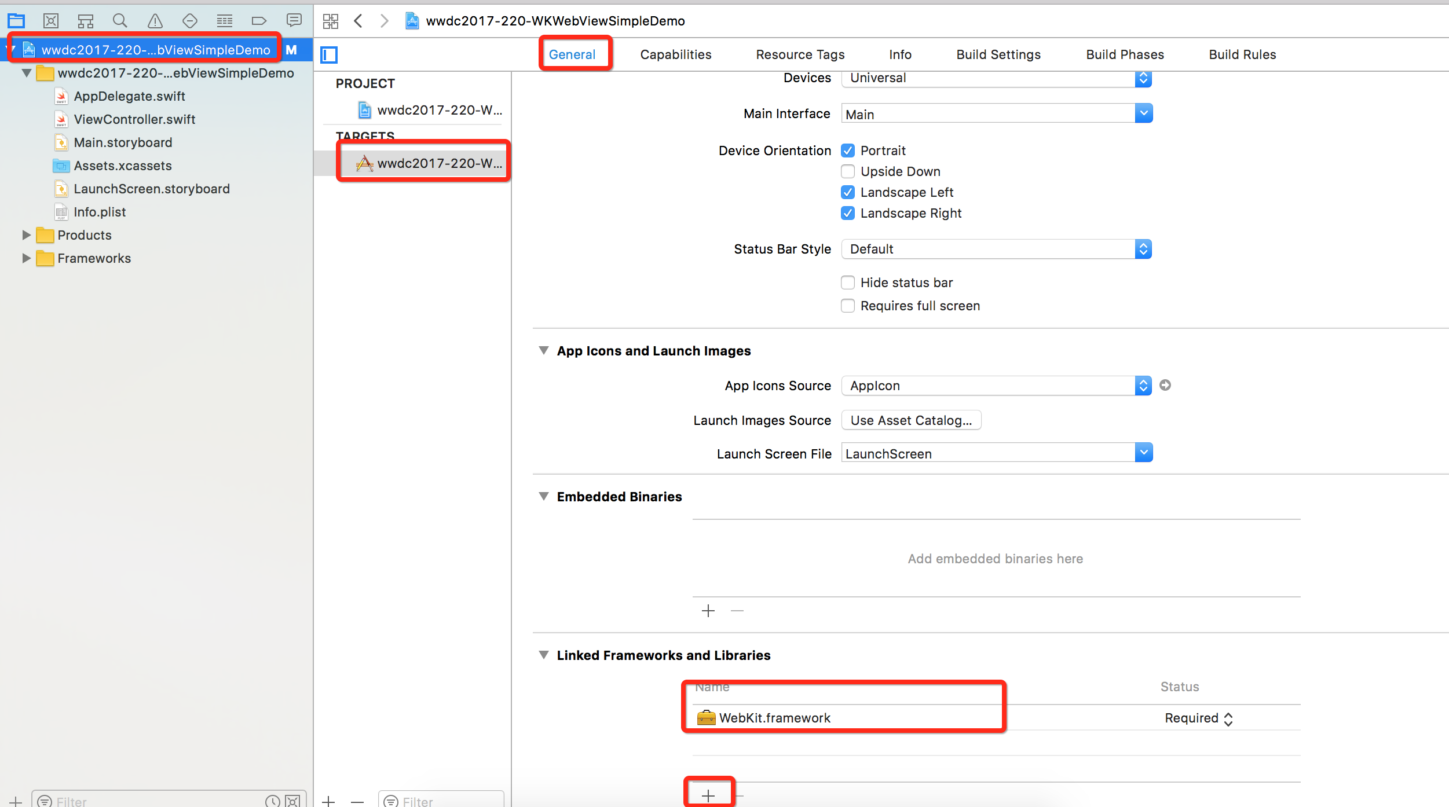Show the Issue navigator warning icon
The image size is (1449, 807).
(155, 21)
